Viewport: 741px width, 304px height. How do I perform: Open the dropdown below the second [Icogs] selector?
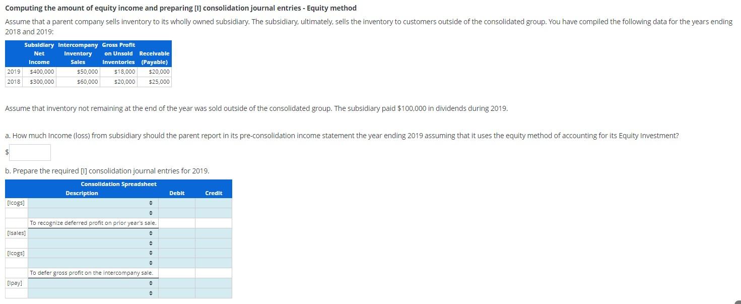click(150, 262)
